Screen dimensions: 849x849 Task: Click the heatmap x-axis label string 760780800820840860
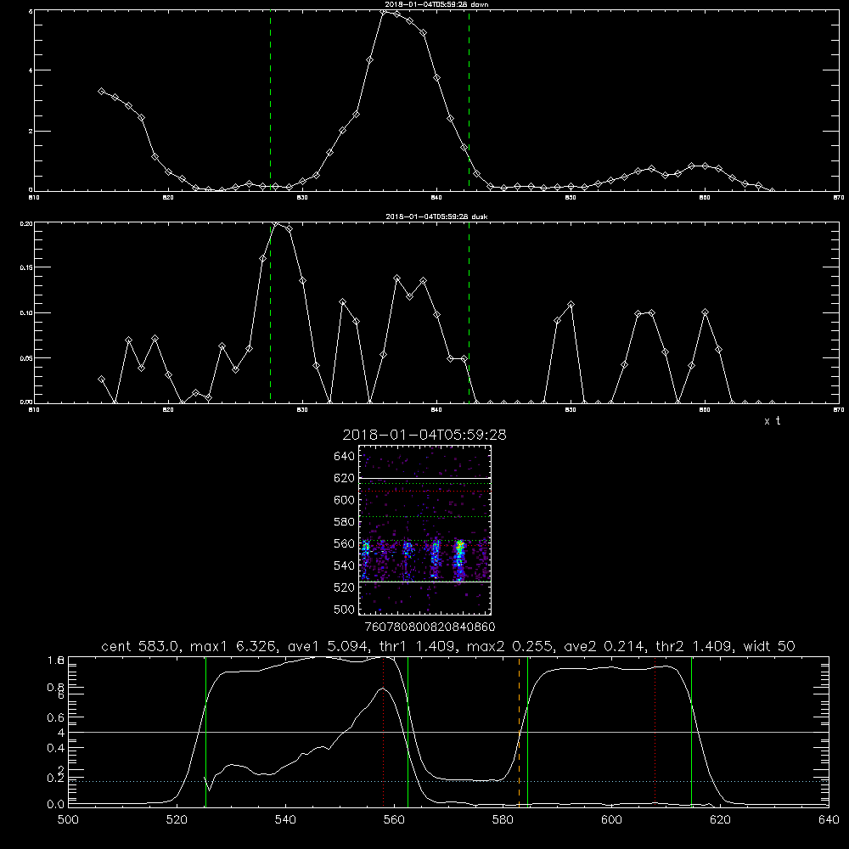tap(430, 627)
